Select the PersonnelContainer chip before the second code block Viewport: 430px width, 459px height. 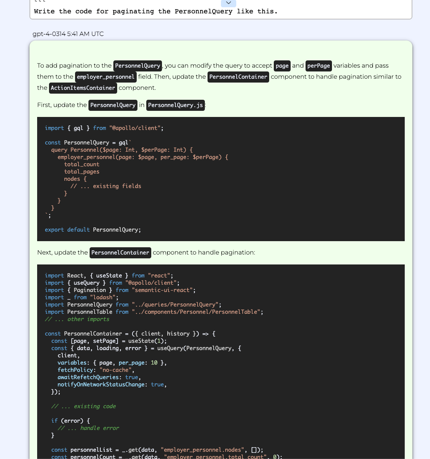120,253
